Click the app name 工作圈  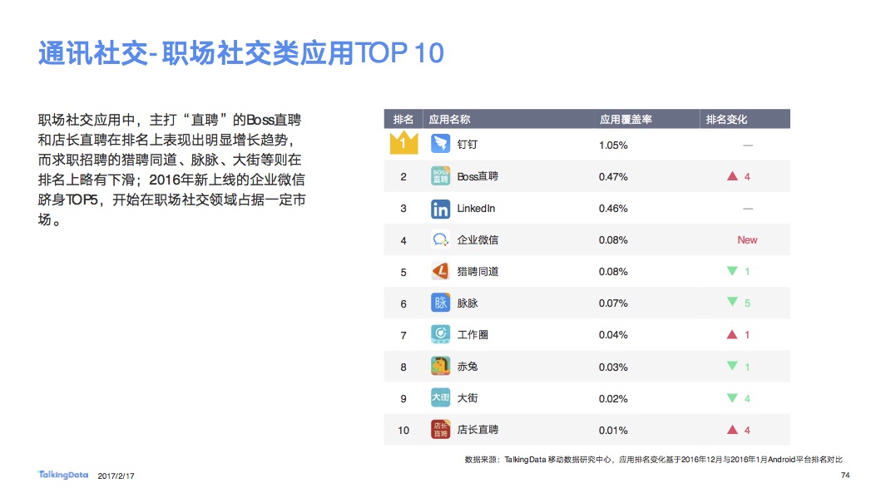click(473, 335)
